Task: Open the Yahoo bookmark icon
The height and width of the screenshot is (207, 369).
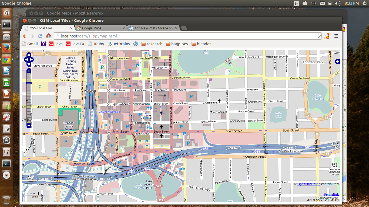Action: coord(43,44)
